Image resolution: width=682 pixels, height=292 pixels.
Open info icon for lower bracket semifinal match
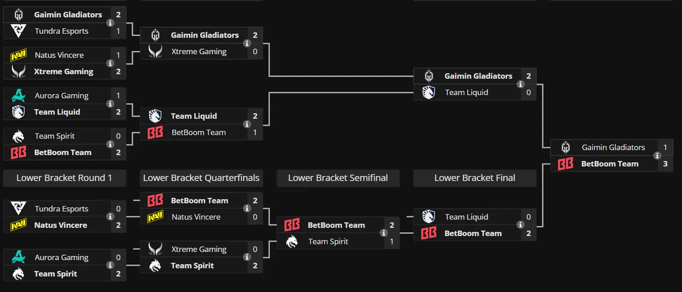coord(384,233)
